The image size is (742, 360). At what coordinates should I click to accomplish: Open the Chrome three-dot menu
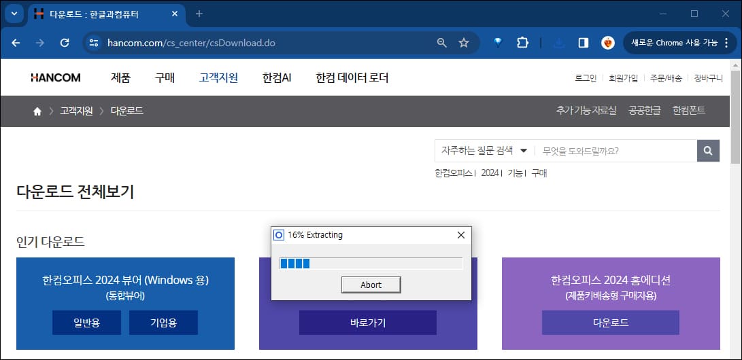pyautogui.click(x=727, y=43)
